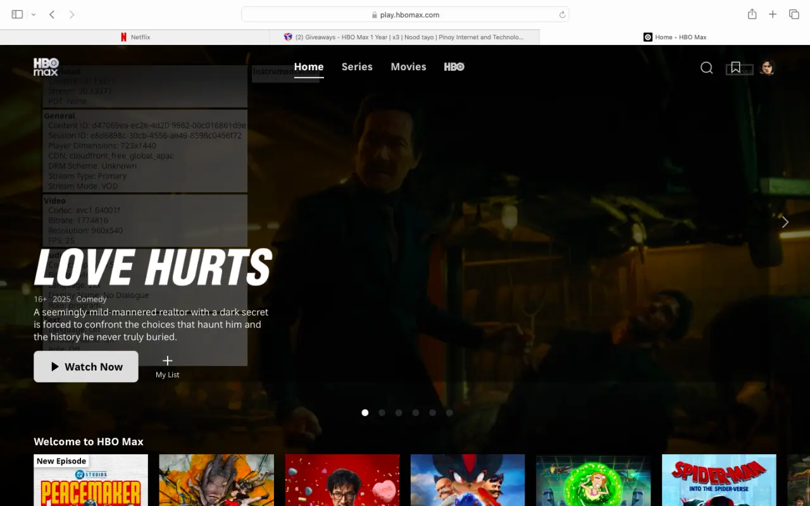
Task: Click the 'Welcome to HBO Max' heading
Action: tap(89, 441)
